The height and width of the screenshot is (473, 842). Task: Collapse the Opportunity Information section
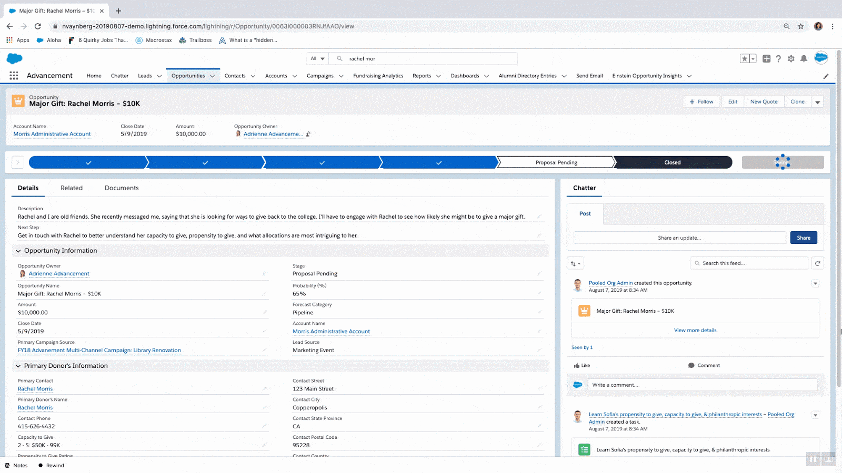18,251
